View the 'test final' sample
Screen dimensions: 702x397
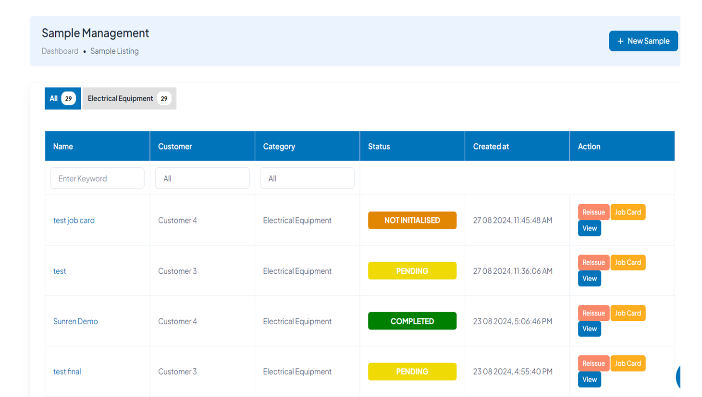589,379
